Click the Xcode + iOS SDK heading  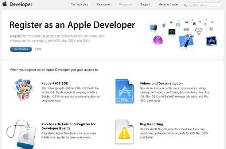55,83
